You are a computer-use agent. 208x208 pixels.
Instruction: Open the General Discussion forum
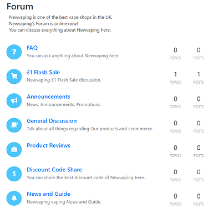[x=52, y=121]
